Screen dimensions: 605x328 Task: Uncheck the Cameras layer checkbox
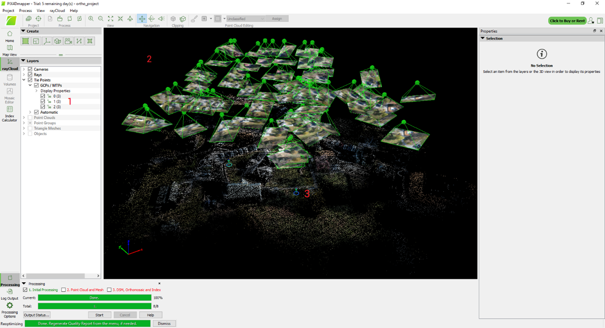[x=30, y=70]
